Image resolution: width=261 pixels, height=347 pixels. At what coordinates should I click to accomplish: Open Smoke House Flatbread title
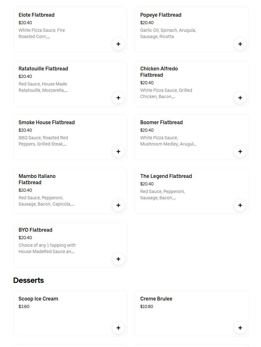click(47, 122)
